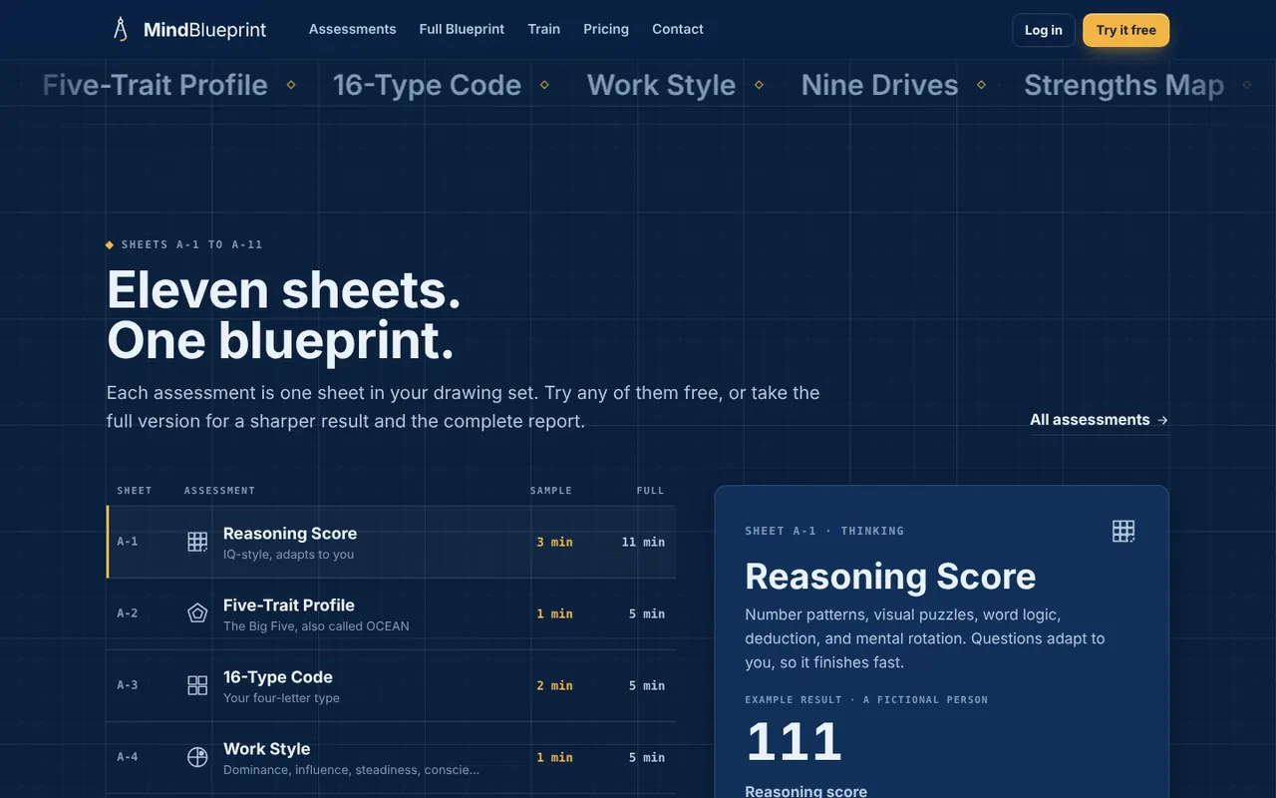Screen dimensions: 1276x798
Task: Click the MindBlueprint compass logo icon
Action: pos(121,29)
